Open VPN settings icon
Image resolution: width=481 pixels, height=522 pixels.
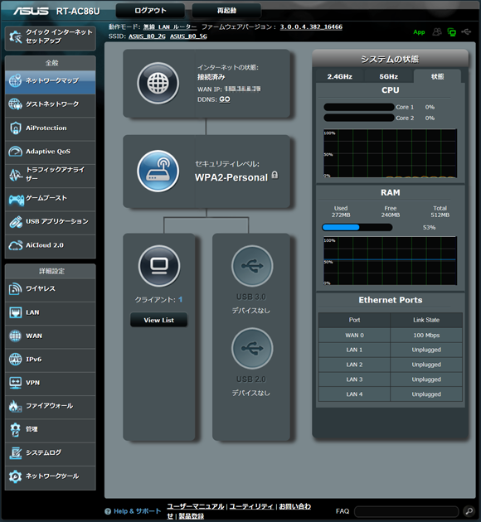[15, 383]
